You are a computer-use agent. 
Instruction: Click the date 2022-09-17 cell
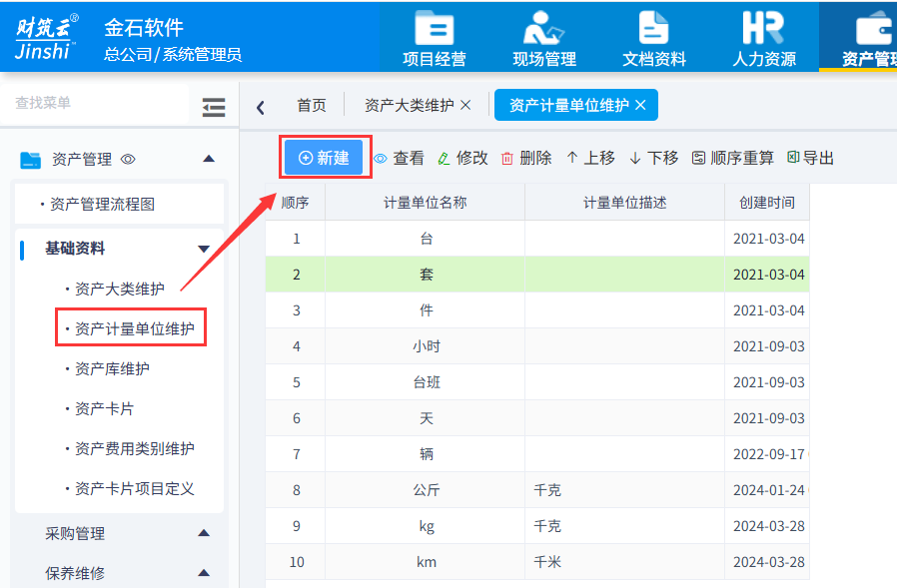point(767,454)
